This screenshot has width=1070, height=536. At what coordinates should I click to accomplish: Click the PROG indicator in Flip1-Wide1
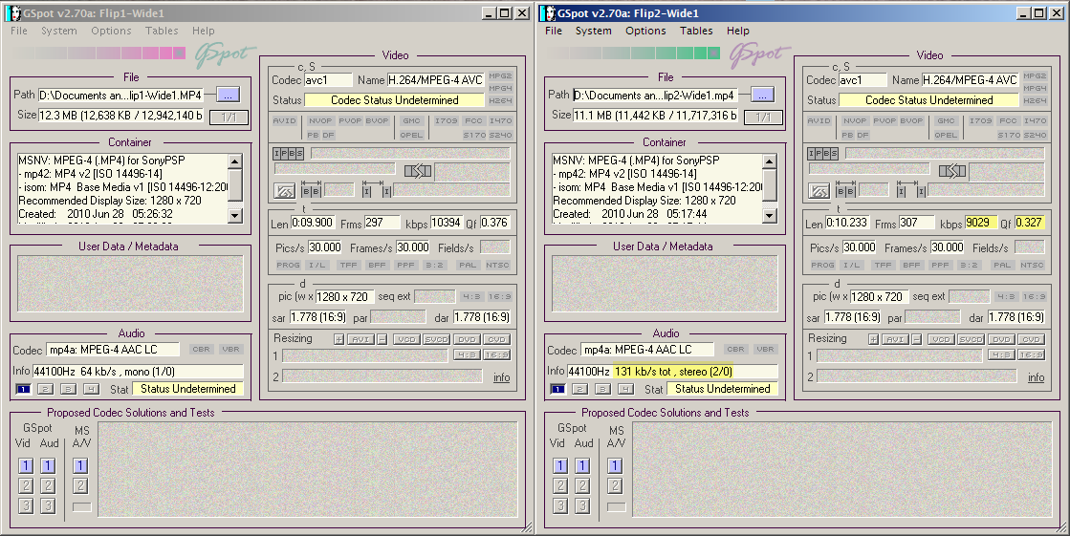[x=288, y=266]
